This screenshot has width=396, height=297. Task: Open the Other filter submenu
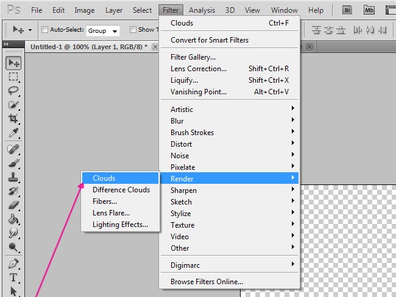pos(229,248)
